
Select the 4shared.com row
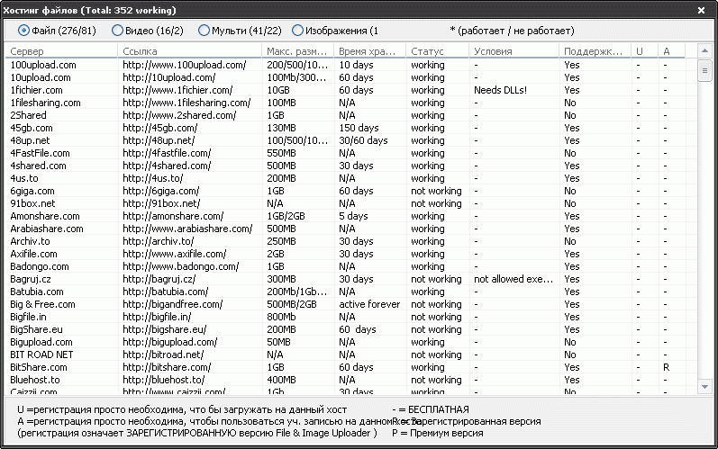(346, 166)
